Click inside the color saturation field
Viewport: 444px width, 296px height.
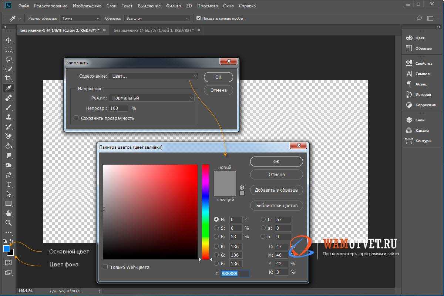150,212
